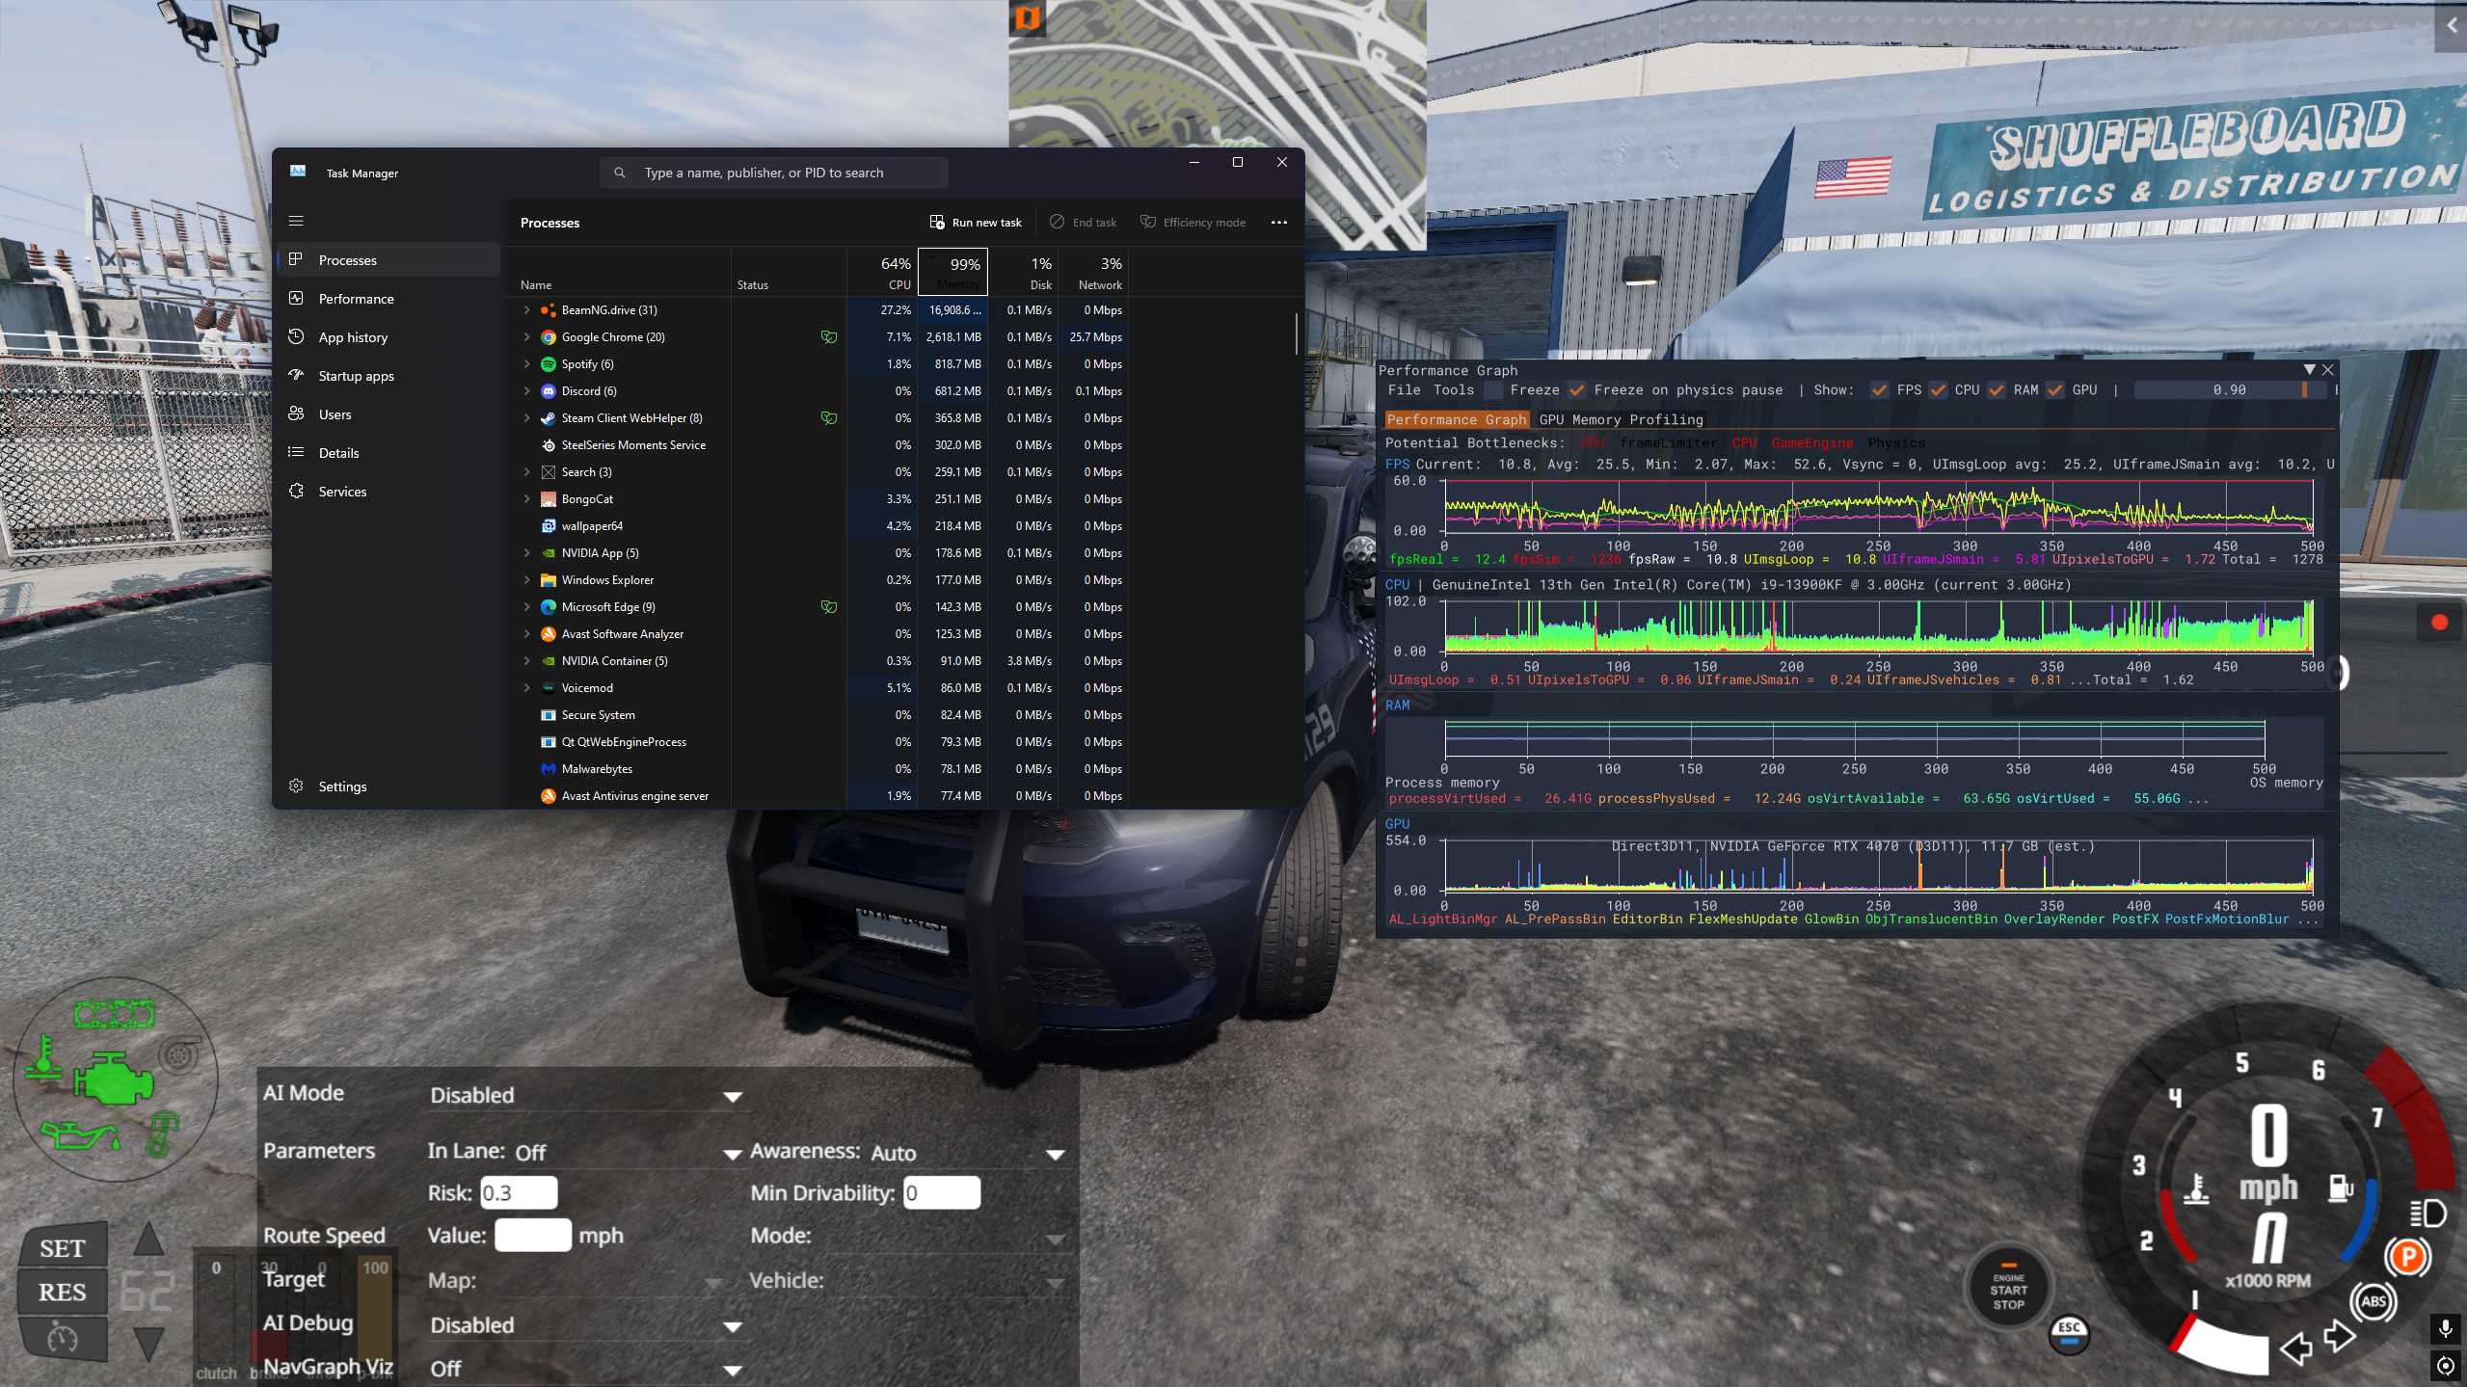Close the Performance Graph window
Viewport: 2467px width, 1387px height.
coord(2328,370)
